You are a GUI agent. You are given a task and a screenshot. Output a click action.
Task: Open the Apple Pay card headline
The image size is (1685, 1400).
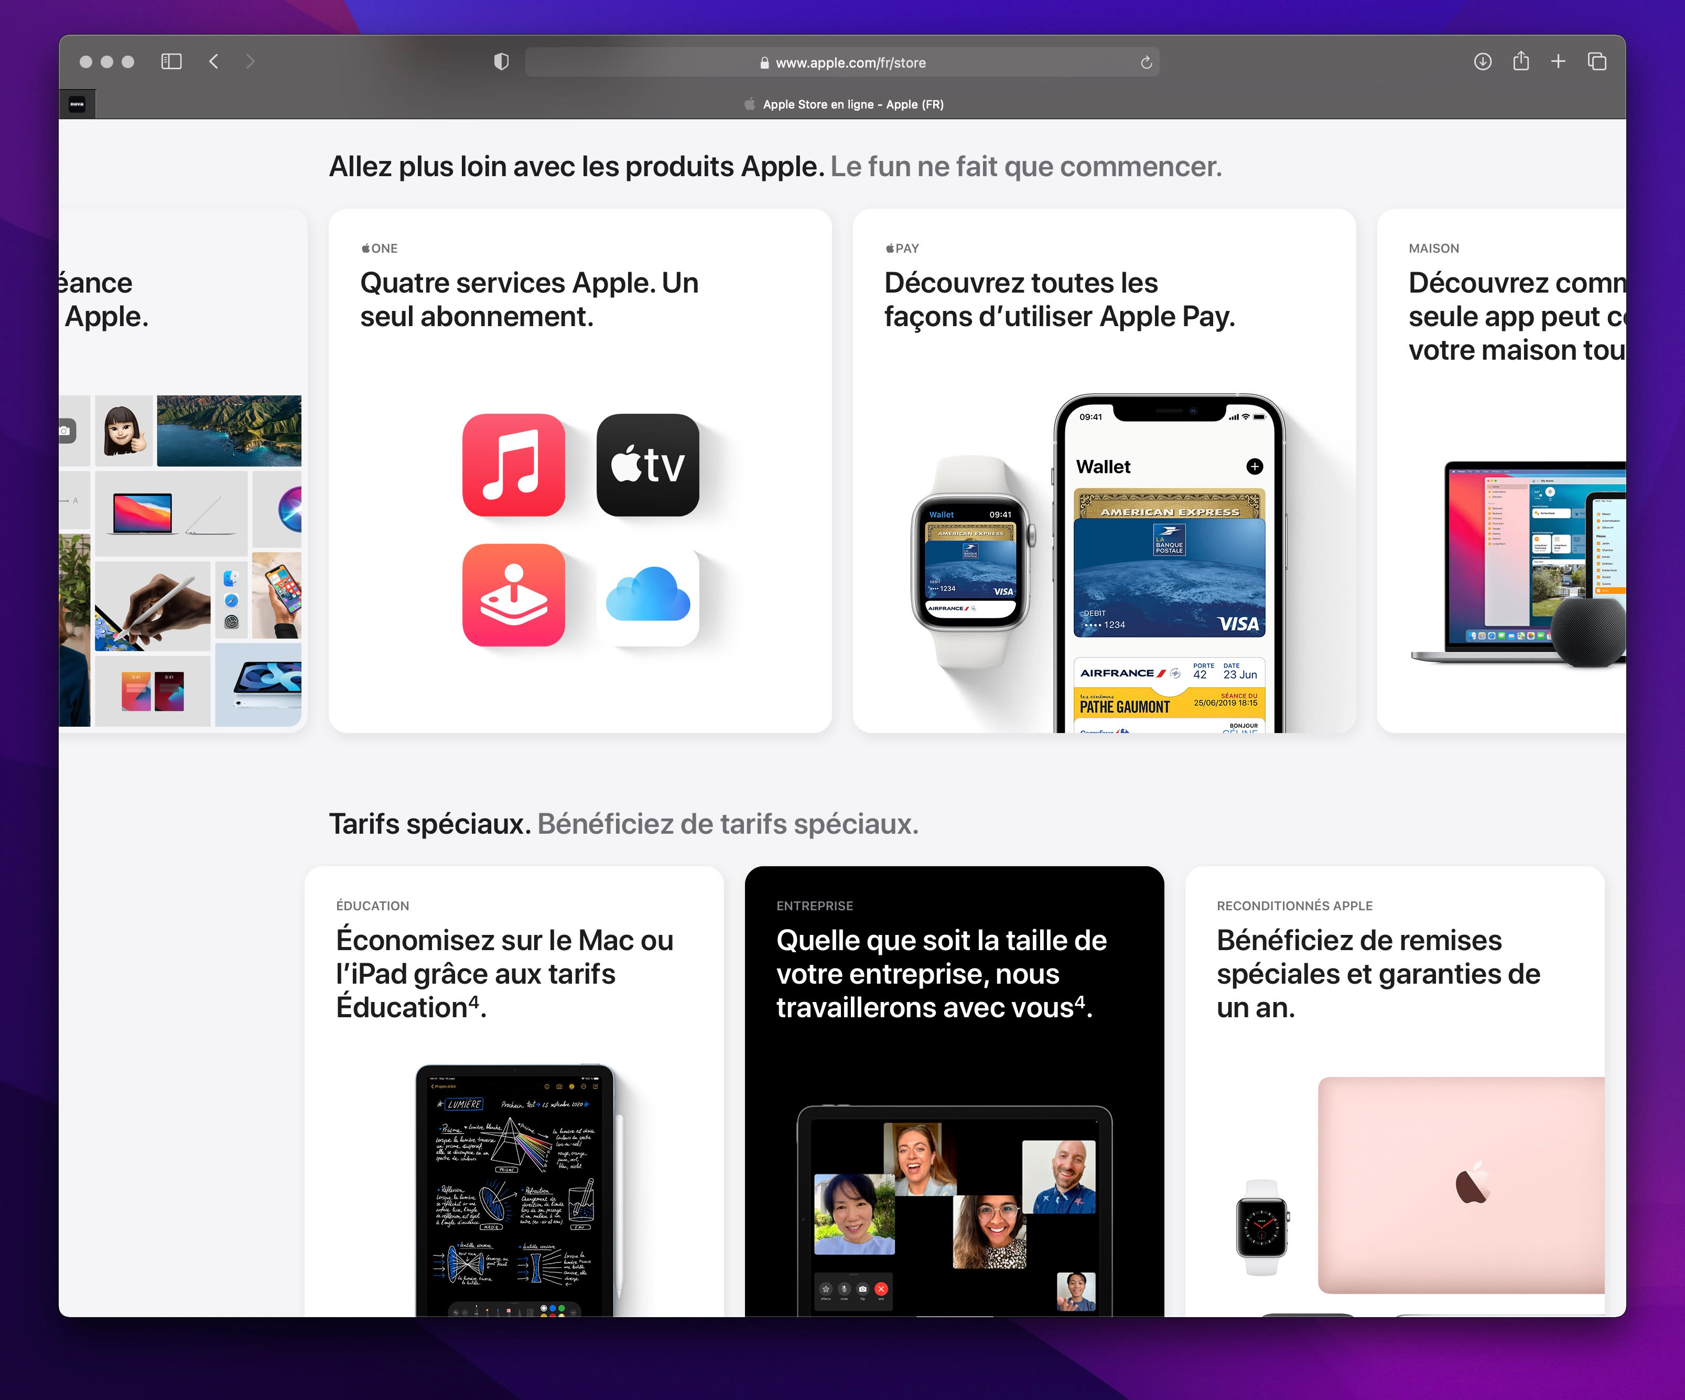coord(1058,299)
